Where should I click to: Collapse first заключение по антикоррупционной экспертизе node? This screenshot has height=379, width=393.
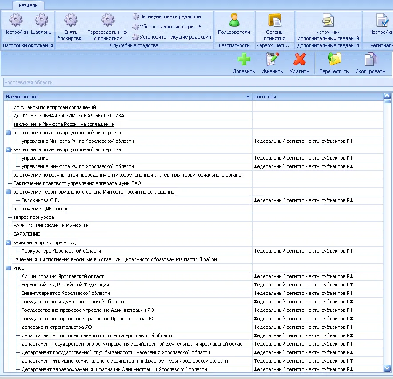coord(8,133)
